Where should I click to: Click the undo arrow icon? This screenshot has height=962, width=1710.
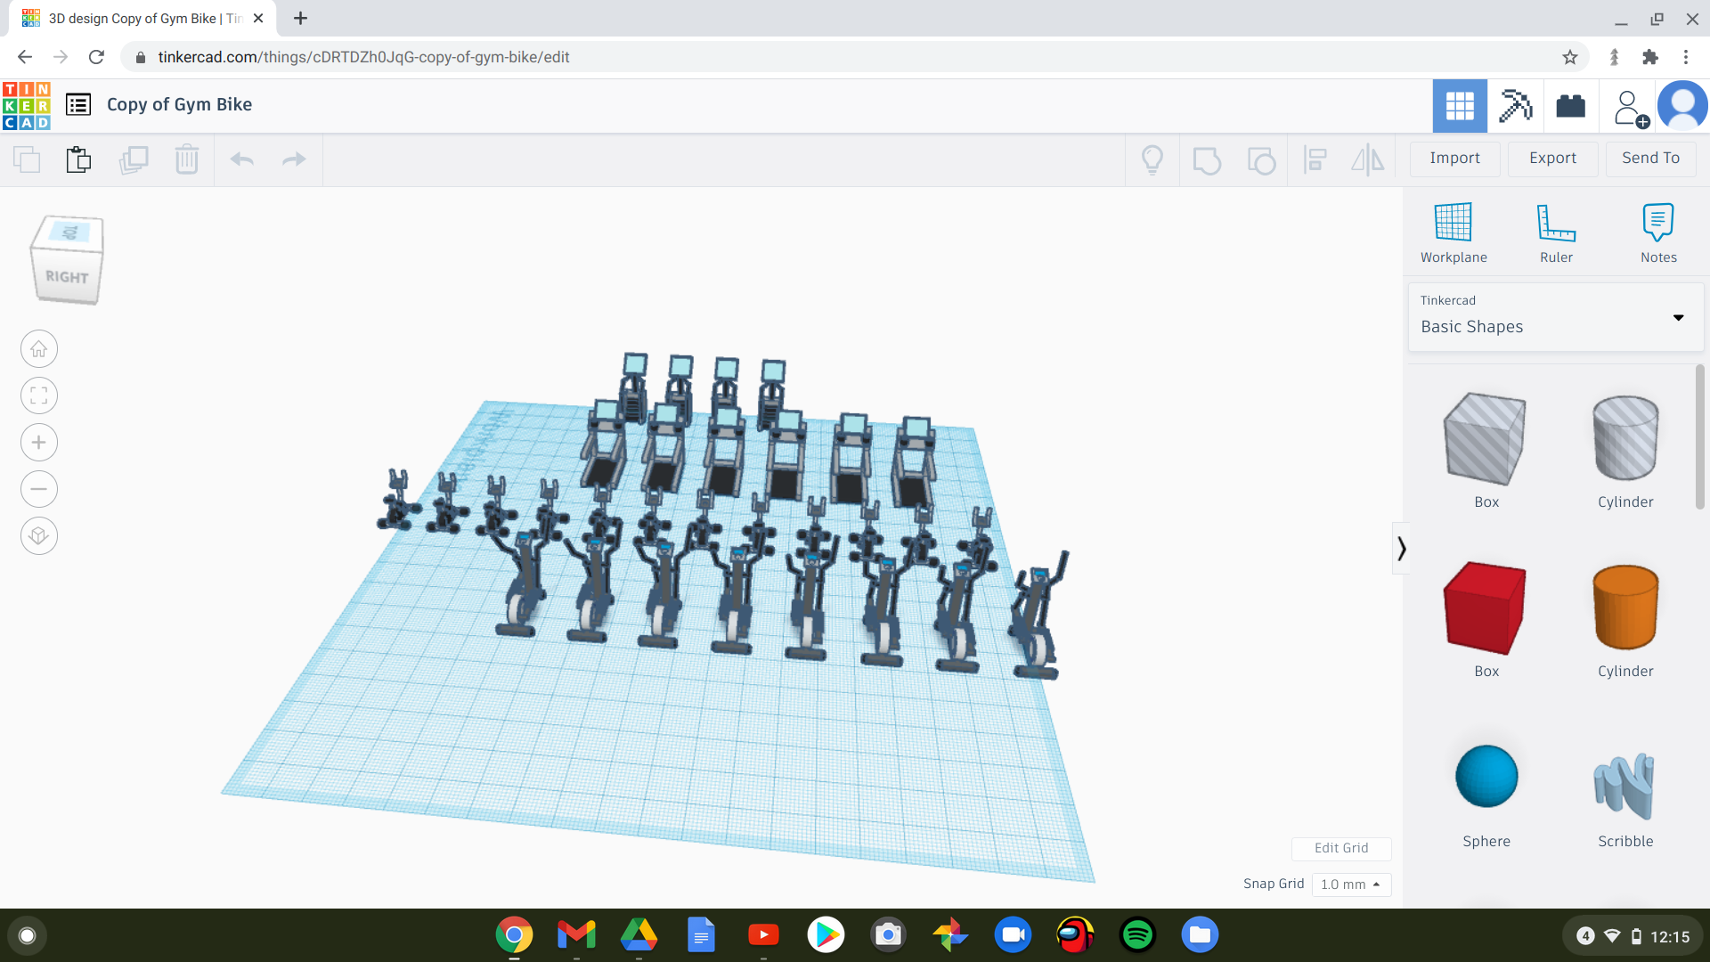point(242,158)
